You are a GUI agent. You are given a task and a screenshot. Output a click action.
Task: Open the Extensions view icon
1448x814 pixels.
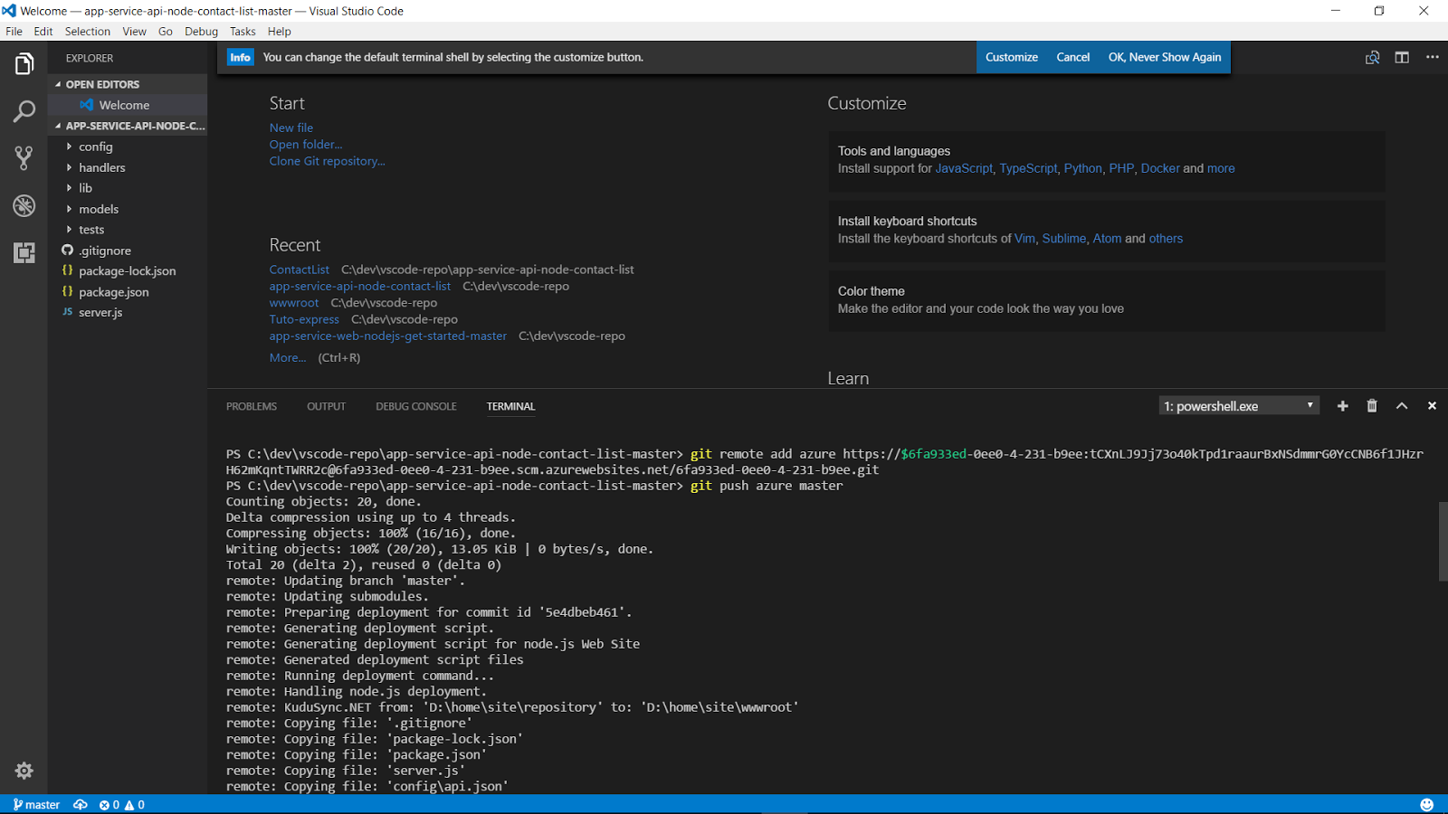pos(24,252)
